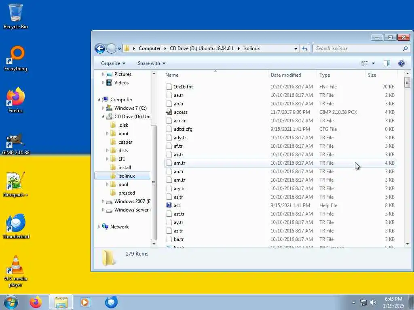
Task: Click the volume speaker tray icon
Action: [373, 303]
